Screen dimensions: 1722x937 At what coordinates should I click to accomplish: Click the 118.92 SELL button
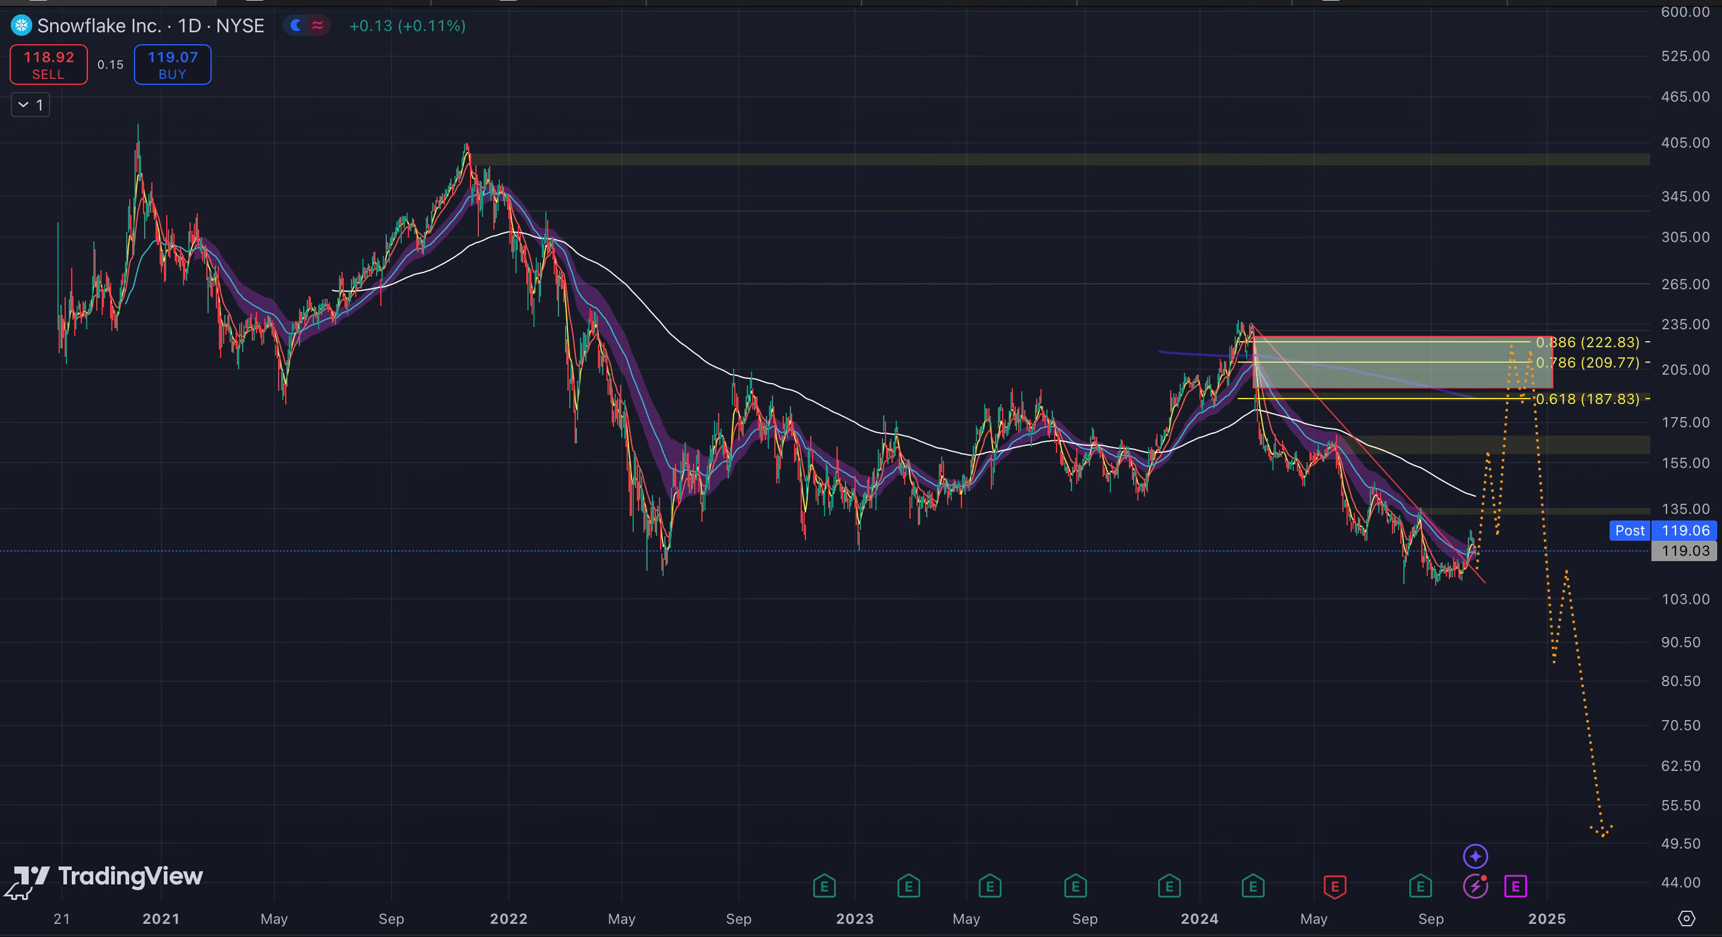[x=48, y=65]
